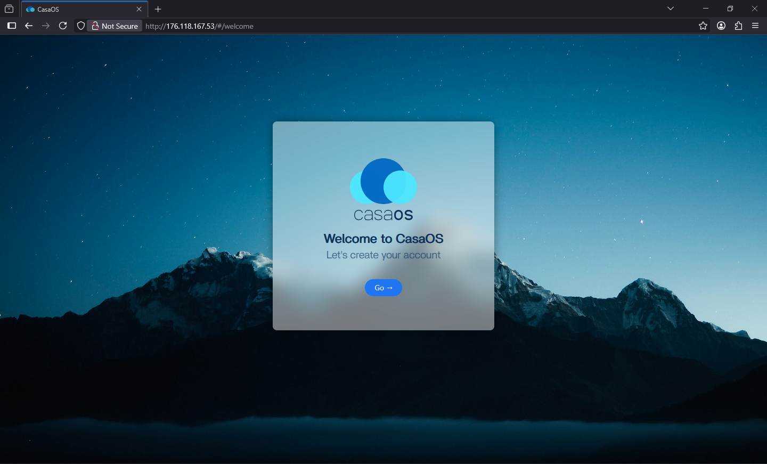Toggle the browser sidebar icon
767x464 pixels.
12,26
